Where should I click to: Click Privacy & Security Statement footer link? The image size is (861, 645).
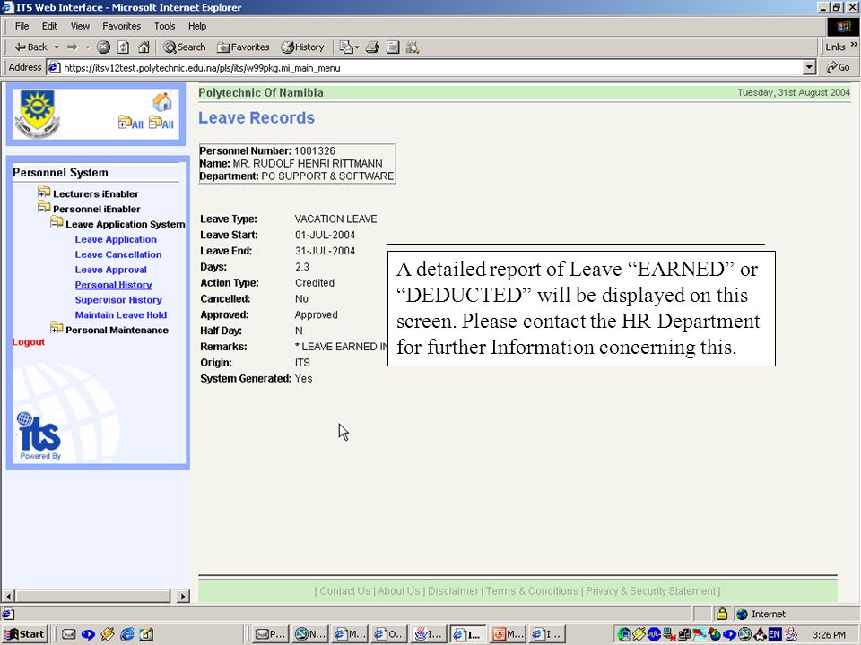click(651, 590)
